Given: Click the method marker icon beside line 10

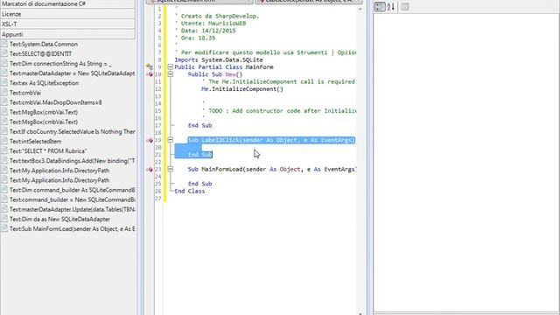Looking at the screenshot, I should click(x=150, y=74).
